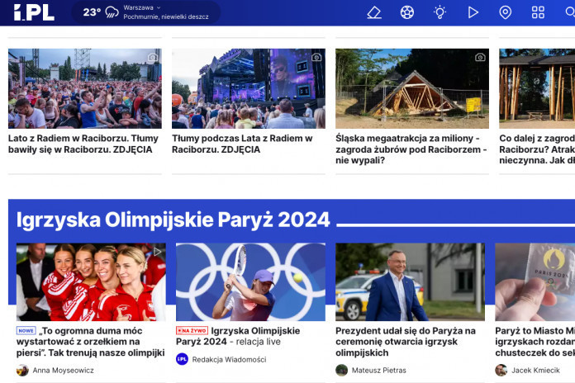
Task: Open 'Tłumy podczas Lata z Radiem' article
Action: (236, 144)
